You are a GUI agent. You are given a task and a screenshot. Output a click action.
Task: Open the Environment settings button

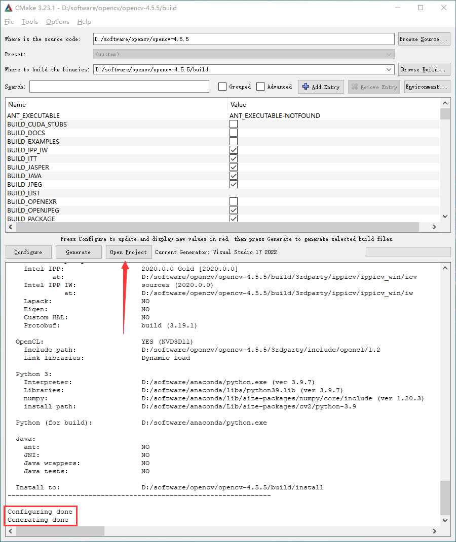pos(427,87)
